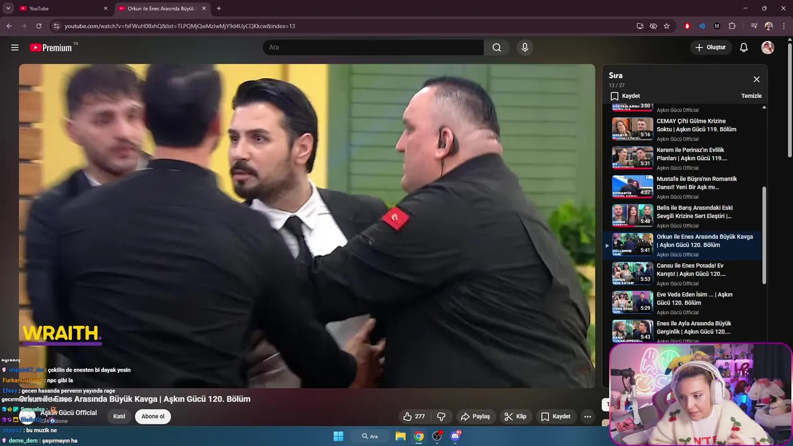
Task: Open the tab search dropdown arrow
Action: pos(8,8)
